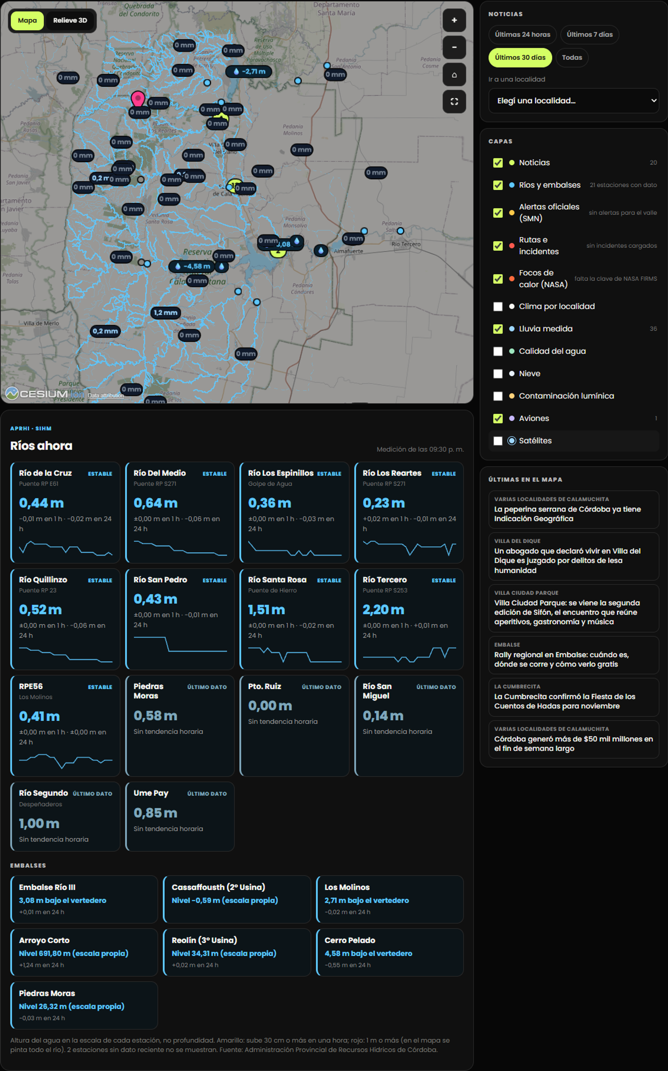
Task: Open the -2,71 m reservoir marker
Action: 249,72
